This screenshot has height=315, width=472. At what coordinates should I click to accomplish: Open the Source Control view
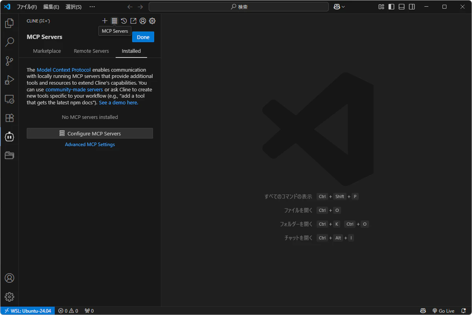click(9, 61)
